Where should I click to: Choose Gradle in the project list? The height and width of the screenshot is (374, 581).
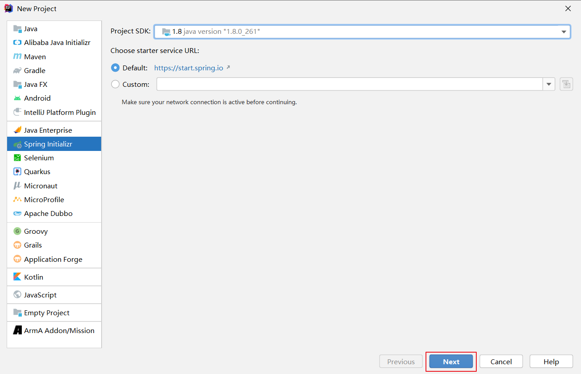click(x=54, y=70)
